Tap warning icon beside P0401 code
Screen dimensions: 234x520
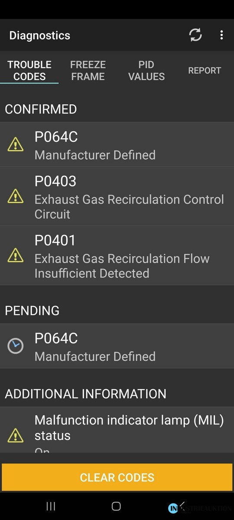point(16,255)
